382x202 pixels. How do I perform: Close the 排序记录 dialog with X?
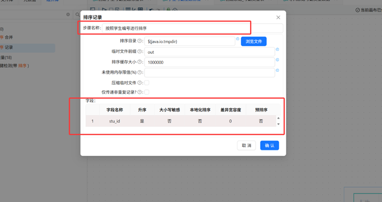[278, 17]
